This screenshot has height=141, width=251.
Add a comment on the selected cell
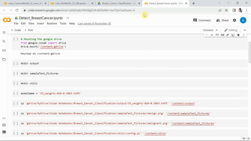coord(222,35)
